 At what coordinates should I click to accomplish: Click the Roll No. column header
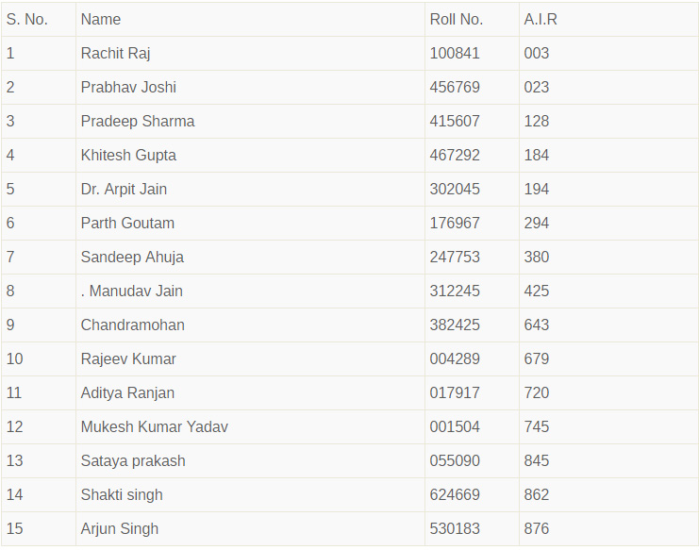point(456,19)
